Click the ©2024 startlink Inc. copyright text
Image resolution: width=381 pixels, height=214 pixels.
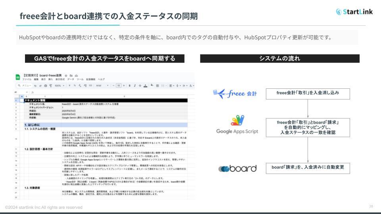[44, 207]
